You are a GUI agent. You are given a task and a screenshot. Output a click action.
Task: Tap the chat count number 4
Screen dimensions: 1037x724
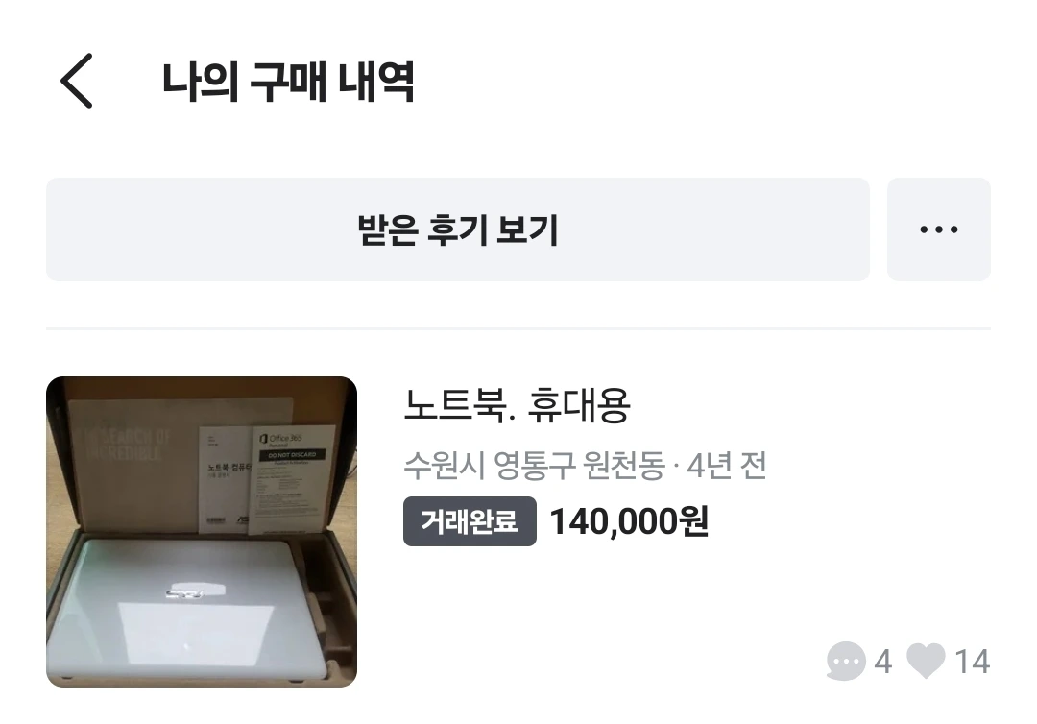[x=883, y=662]
